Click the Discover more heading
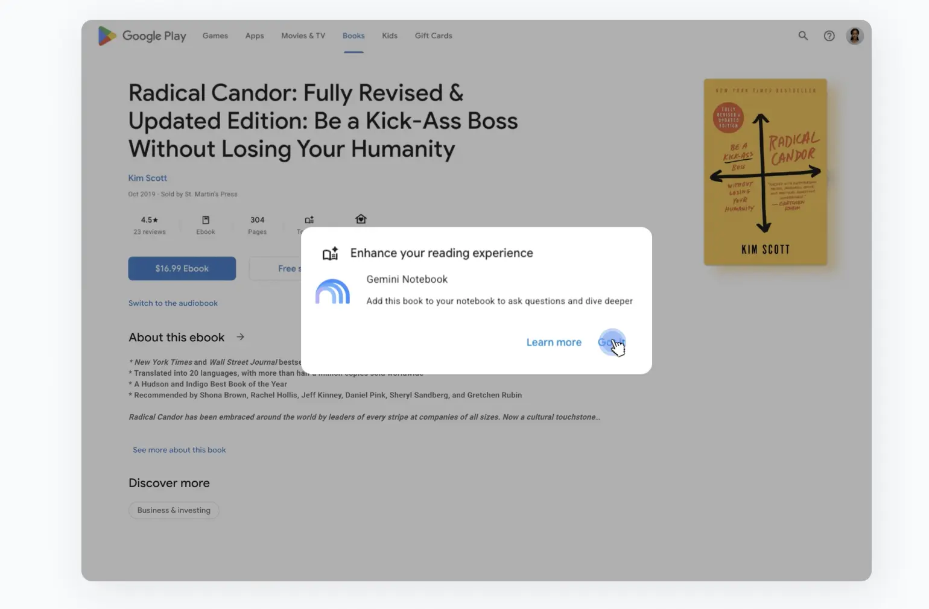 point(170,483)
